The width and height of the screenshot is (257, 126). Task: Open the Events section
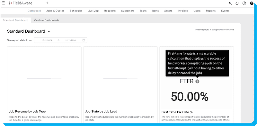[x=225, y=11]
